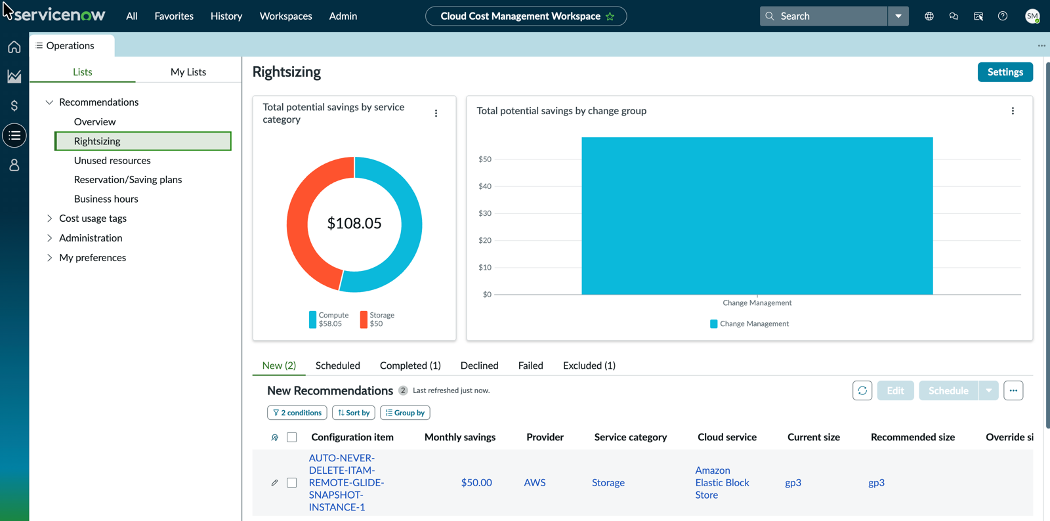Open the History menu
This screenshot has height=521, width=1050.
pyautogui.click(x=226, y=16)
